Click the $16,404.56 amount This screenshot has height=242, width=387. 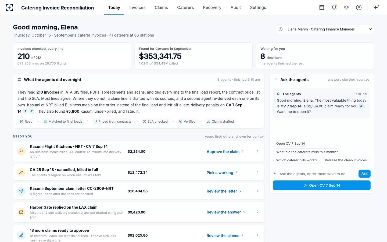pos(138,191)
